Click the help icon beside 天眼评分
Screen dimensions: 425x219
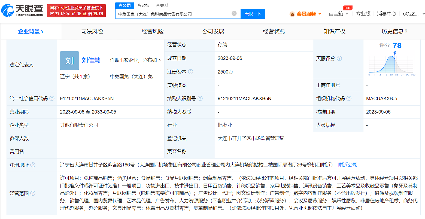coord(339,59)
